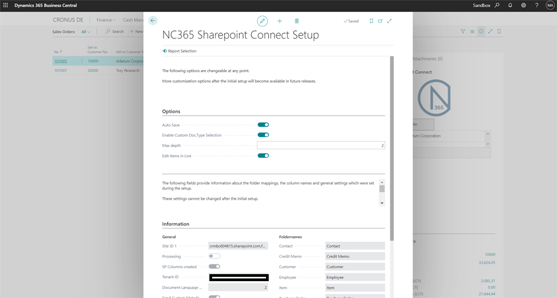Click New in Sales Orders

137,31
